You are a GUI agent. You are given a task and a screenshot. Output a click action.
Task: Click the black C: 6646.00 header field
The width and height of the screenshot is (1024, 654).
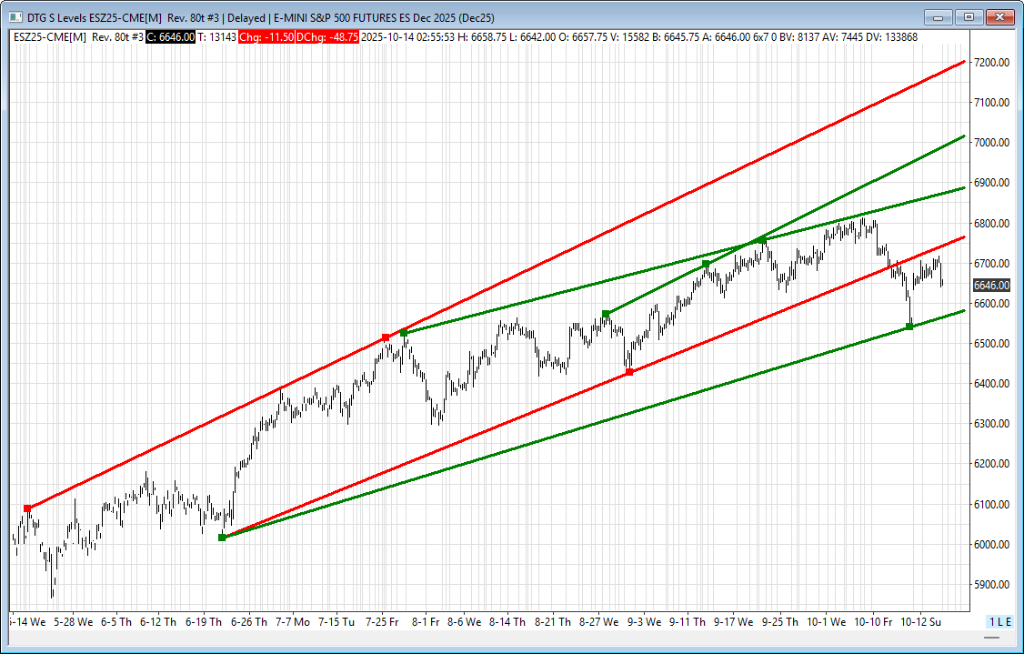171,36
